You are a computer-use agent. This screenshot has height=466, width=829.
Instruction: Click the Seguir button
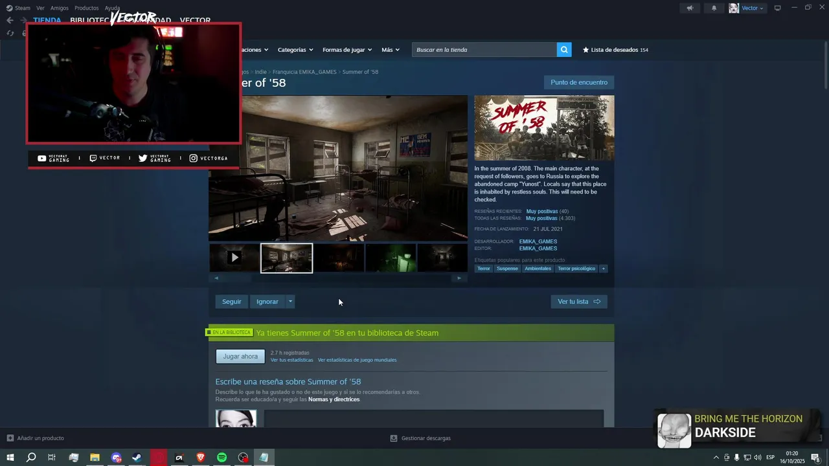pos(231,302)
